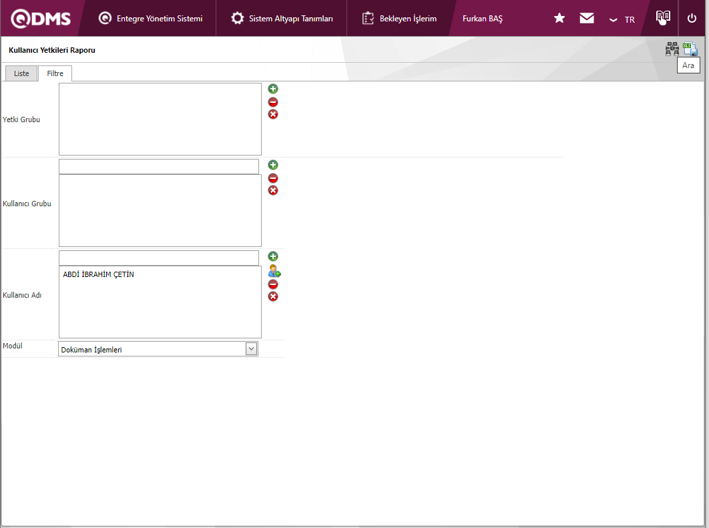Remove selected Kullanıcı Adı with red minus
This screenshot has width=709, height=528.
(x=273, y=284)
